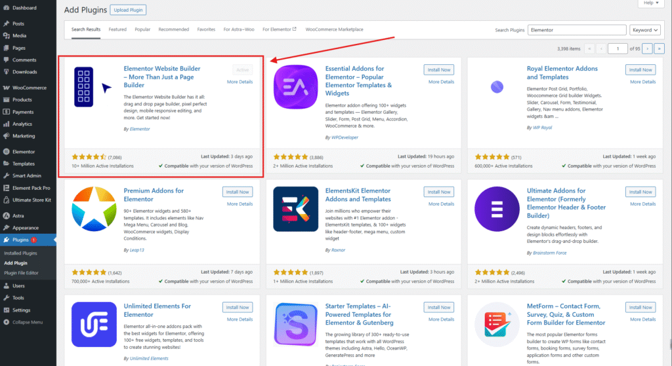Click the Ultimate Store Kit icon
672x366 pixels.
[6, 200]
